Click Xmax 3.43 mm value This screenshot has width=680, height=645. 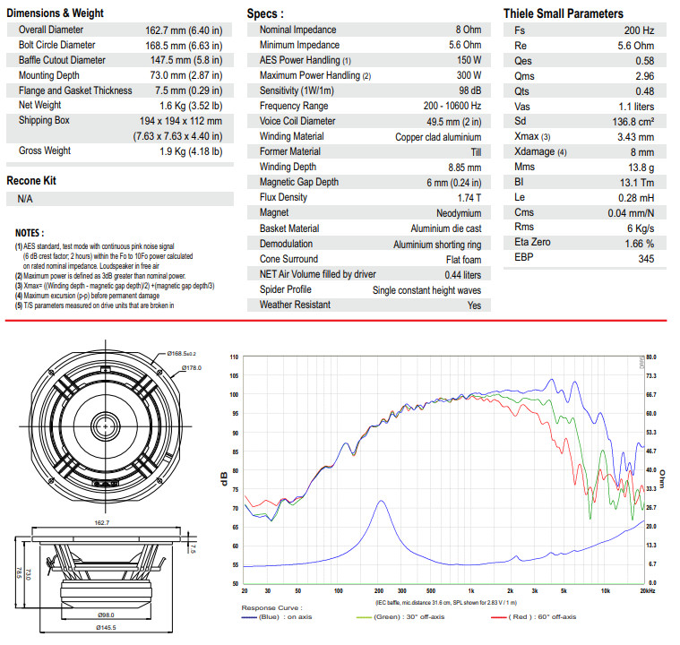[636, 137]
